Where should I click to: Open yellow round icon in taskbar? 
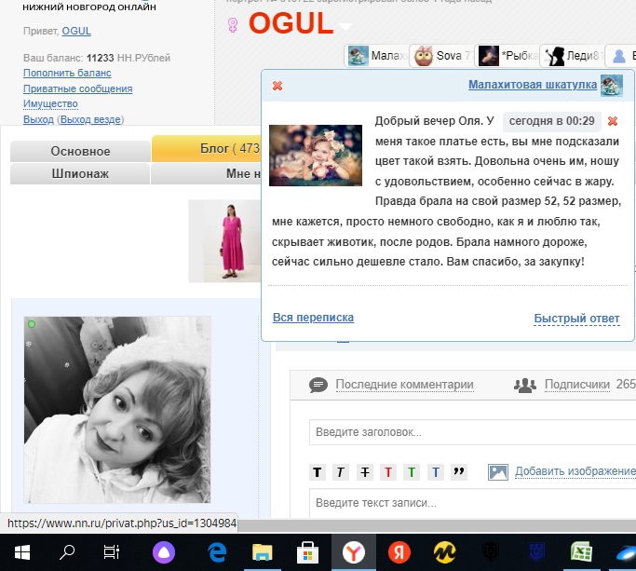(444, 552)
